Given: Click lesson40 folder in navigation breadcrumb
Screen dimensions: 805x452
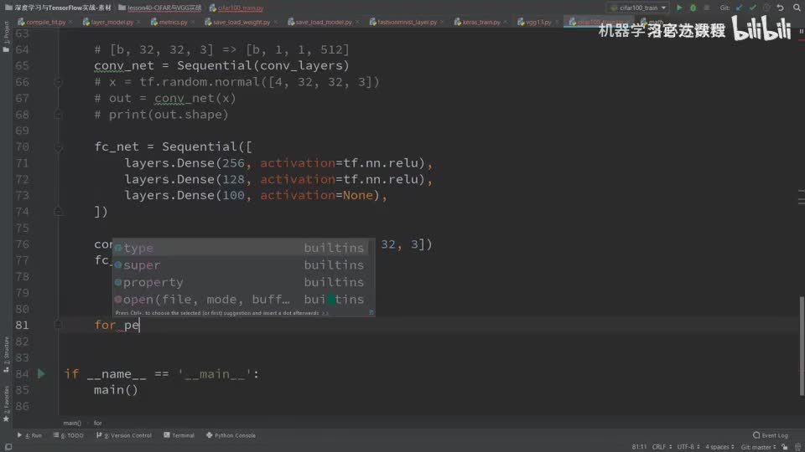Looking at the screenshot, I should point(160,8).
